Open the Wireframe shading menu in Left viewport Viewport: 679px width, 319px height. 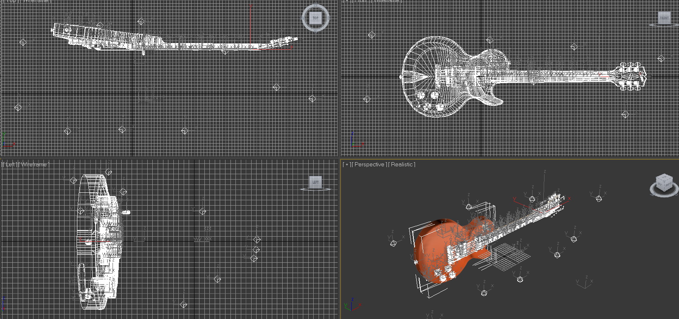point(34,164)
